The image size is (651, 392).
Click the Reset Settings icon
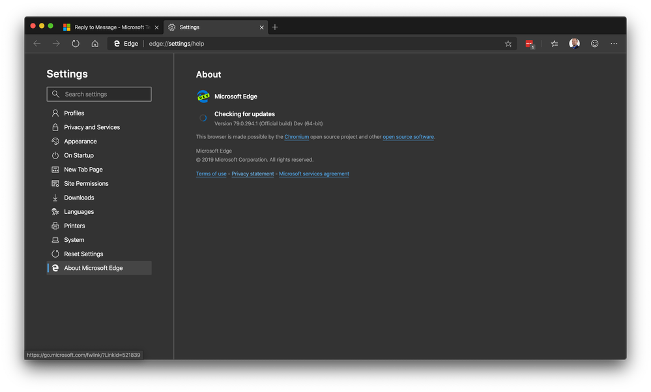point(55,254)
